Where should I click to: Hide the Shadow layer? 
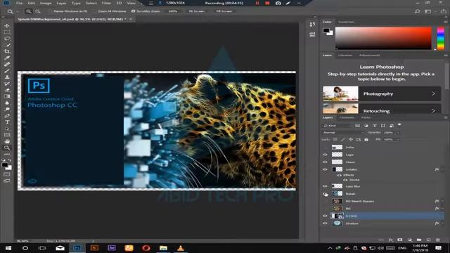pos(325,223)
